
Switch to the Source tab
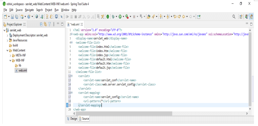pos(84,119)
